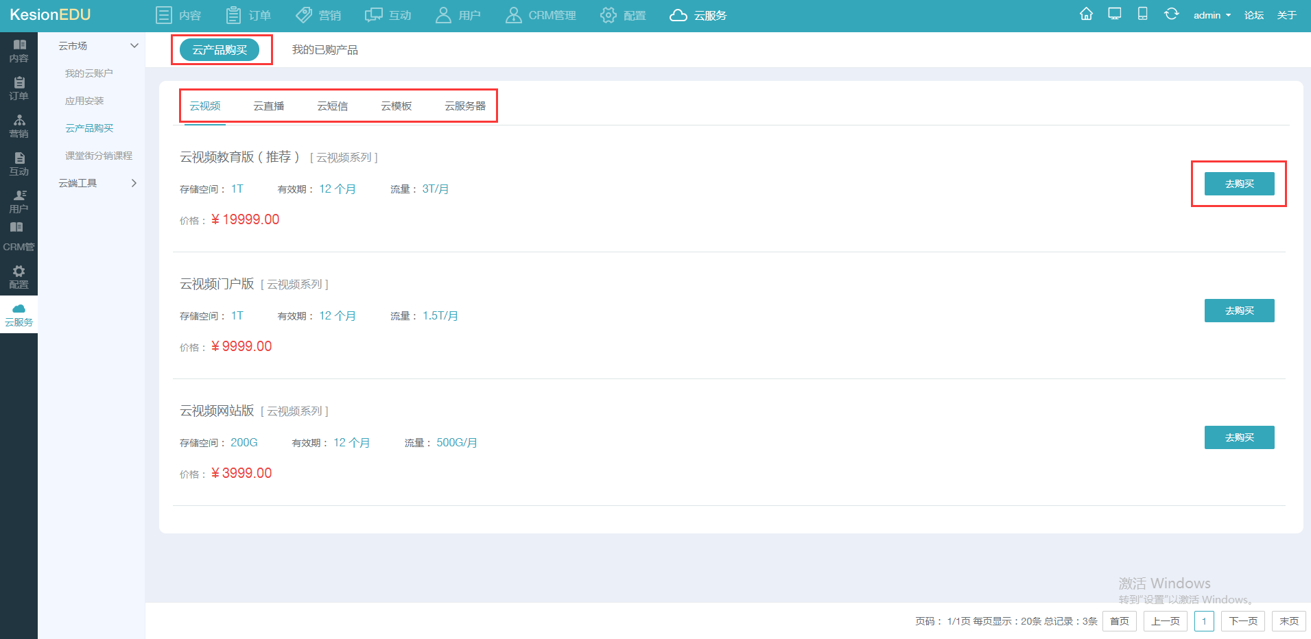The image size is (1311, 639).
Task: Open the desktop monitor preview icon
Action: [x=1115, y=14]
